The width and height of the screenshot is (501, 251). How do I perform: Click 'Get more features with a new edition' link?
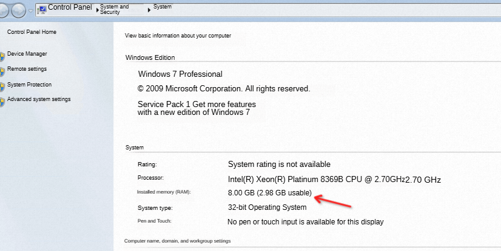[197, 108]
